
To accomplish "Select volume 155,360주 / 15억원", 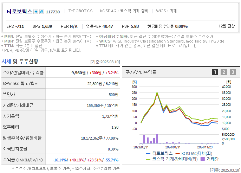I will tap(103, 105).
